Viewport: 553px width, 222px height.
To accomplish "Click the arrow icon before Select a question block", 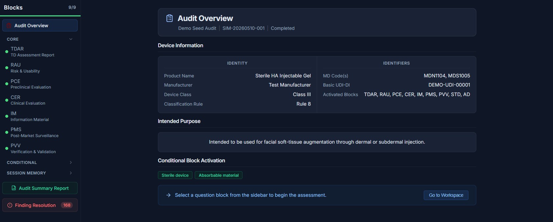I will click(x=168, y=195).
